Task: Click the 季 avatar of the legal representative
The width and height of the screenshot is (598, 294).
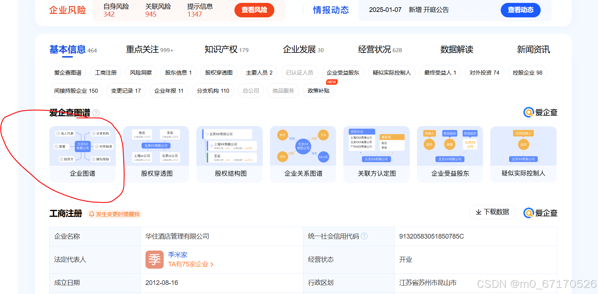Action: point(155,260)
